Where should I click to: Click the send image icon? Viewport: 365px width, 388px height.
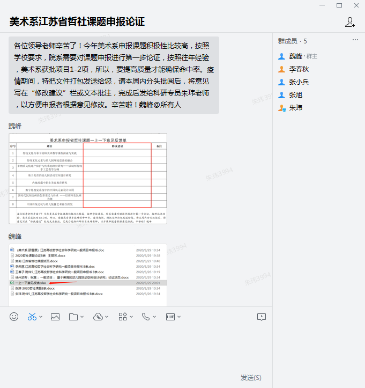click(x=55, y=317)
